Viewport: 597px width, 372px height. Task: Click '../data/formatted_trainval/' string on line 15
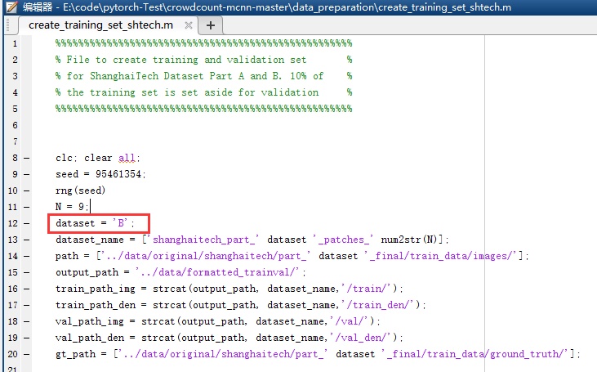[219, 272]
